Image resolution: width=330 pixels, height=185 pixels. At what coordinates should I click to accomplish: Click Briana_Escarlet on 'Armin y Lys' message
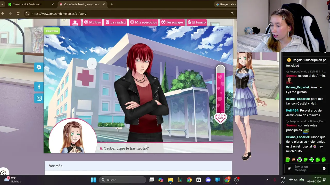(298, 87)
